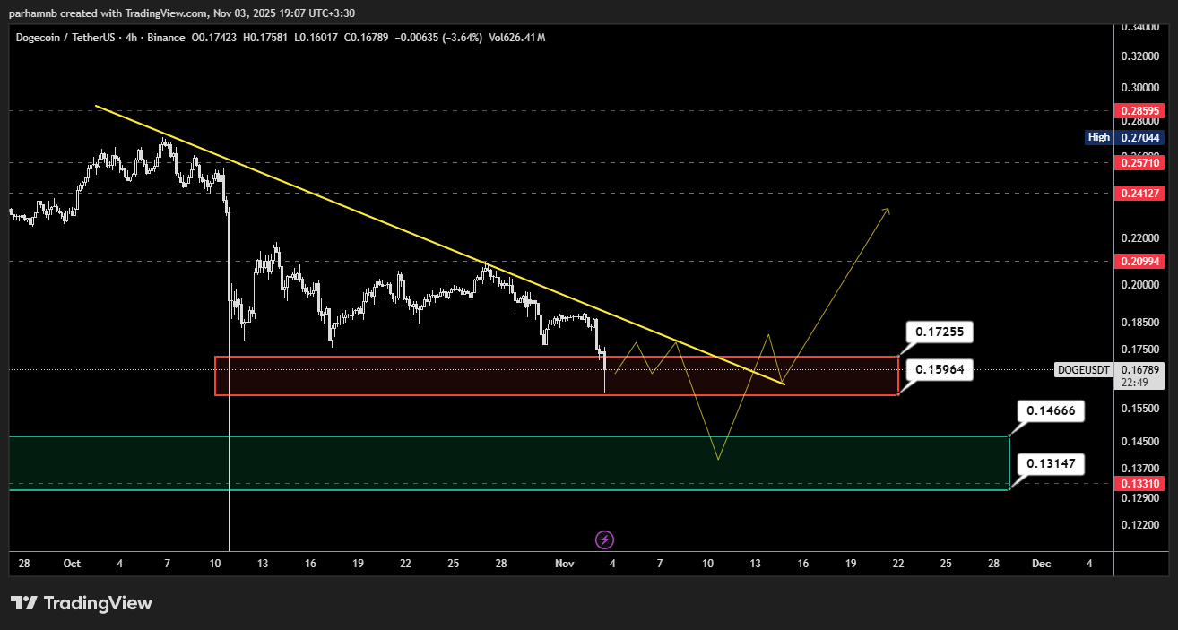The width and height of the screenshot is (1178, 630).
Task: Click the Dec label on the time axis
Action: coord(1041,564)
